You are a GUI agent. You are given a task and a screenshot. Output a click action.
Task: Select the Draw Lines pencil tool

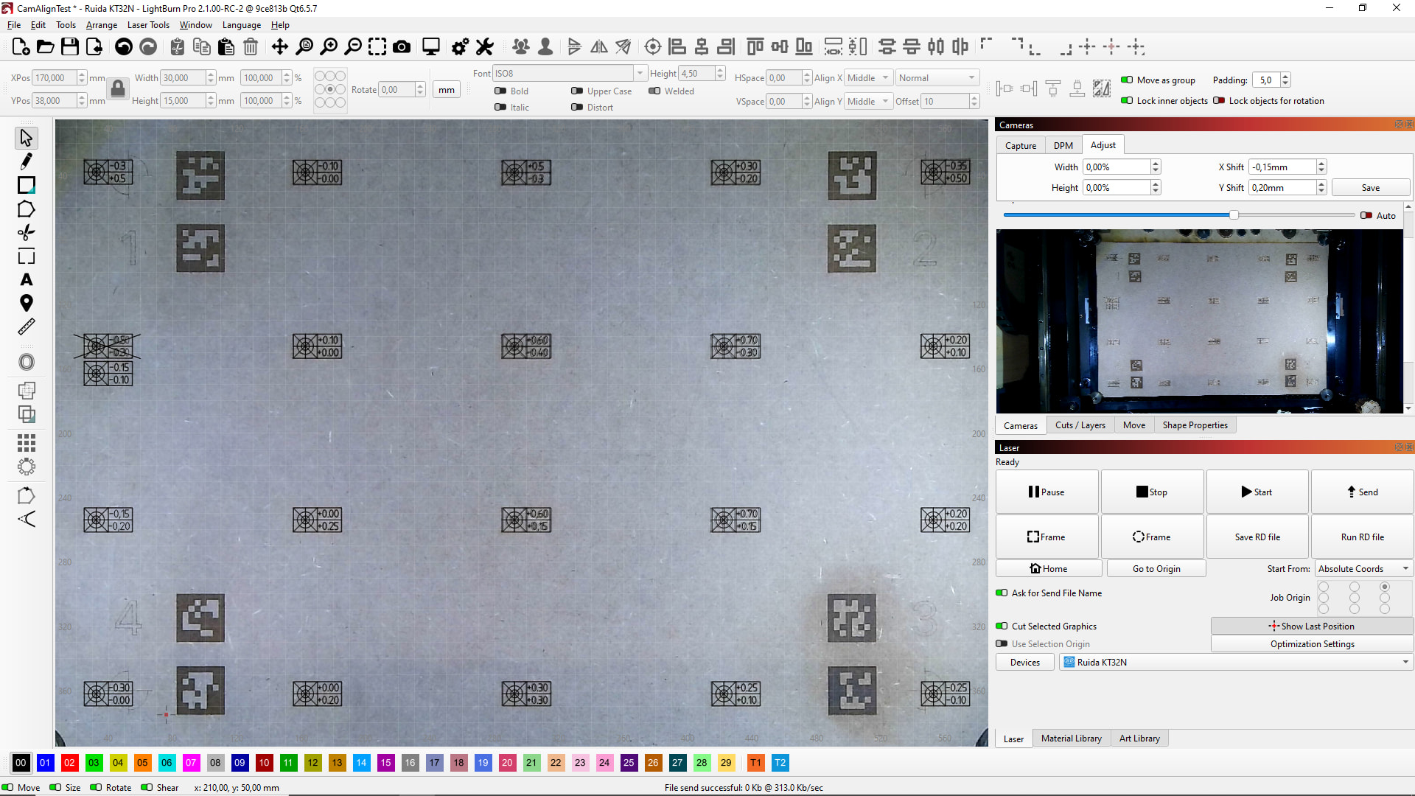point(27,161)
